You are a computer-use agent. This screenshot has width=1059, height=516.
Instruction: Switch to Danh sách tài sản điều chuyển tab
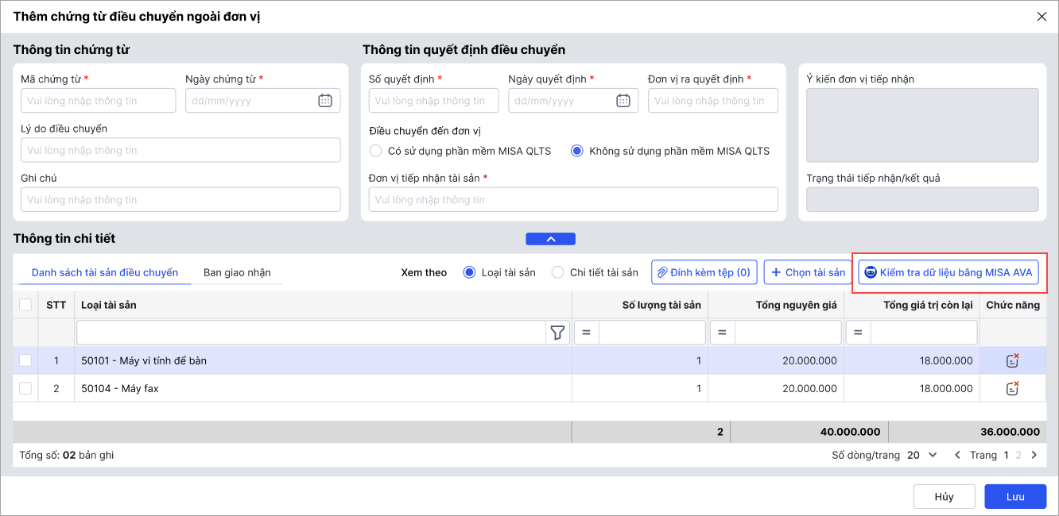(105, 272)
